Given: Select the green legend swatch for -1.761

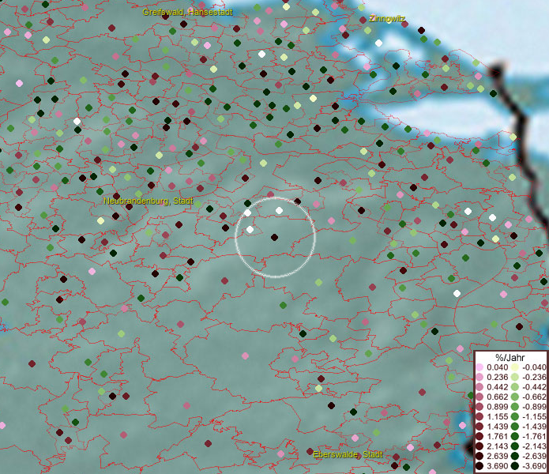Looking at the screenshot, I should coord(515,436).
